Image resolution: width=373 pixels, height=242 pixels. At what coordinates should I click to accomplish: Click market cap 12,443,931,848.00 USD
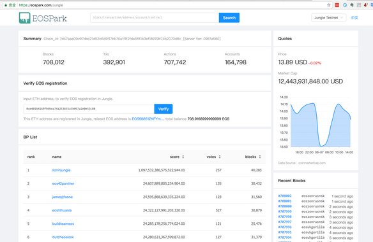[310, 82]
